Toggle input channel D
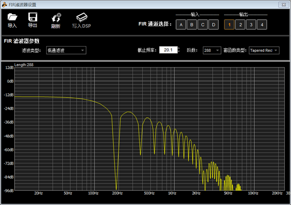The image size is (291, 205). pos(213,25)
